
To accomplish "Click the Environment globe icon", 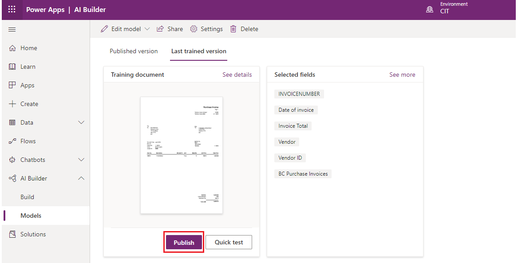I will (x=430, y=9).
